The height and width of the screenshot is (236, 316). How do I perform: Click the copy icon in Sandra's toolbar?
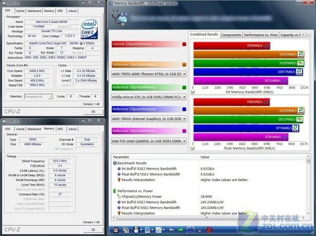click(x=126, y=230)
